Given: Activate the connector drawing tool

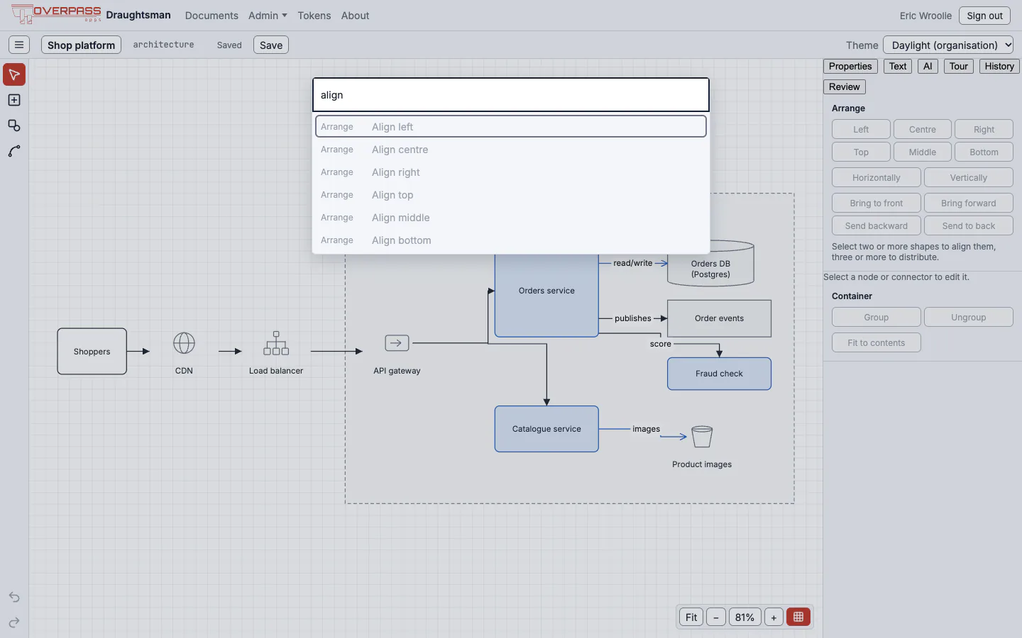Looking at the screenshot, I should 14,151.
